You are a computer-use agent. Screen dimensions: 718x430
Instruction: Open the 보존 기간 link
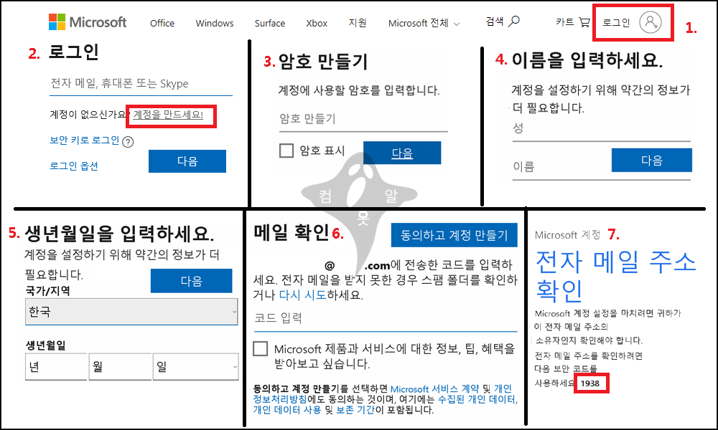click(x=355, y=410)
